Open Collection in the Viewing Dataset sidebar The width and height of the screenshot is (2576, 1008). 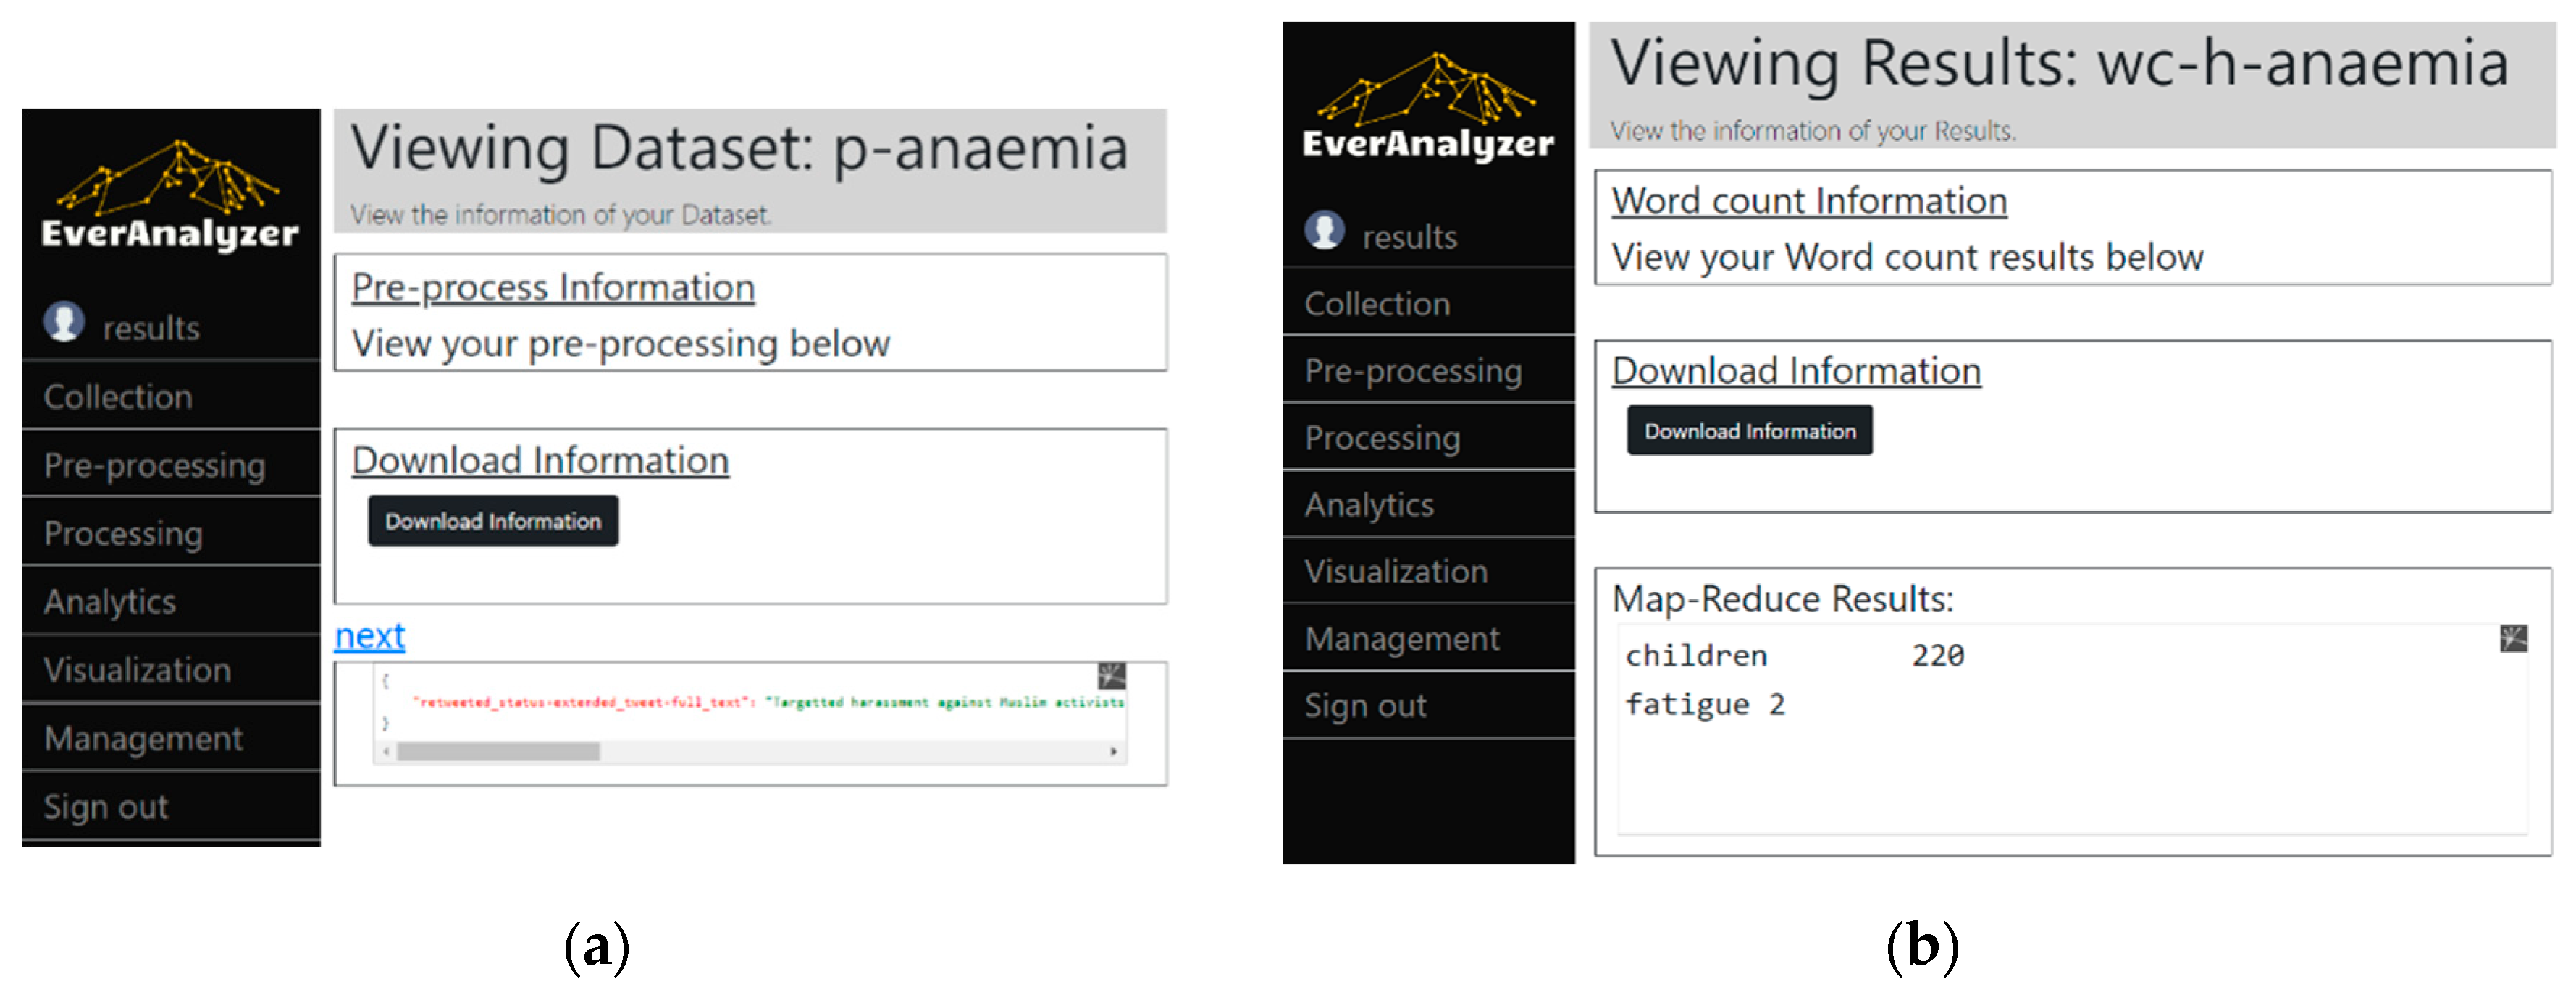[x=118, y=397]
